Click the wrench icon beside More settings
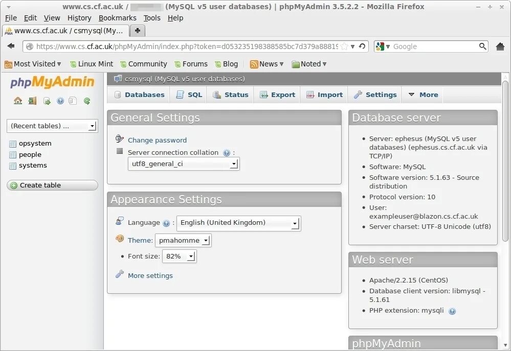Image resolution: width=511 pixels, height=351 pixels. click(120, 274)
